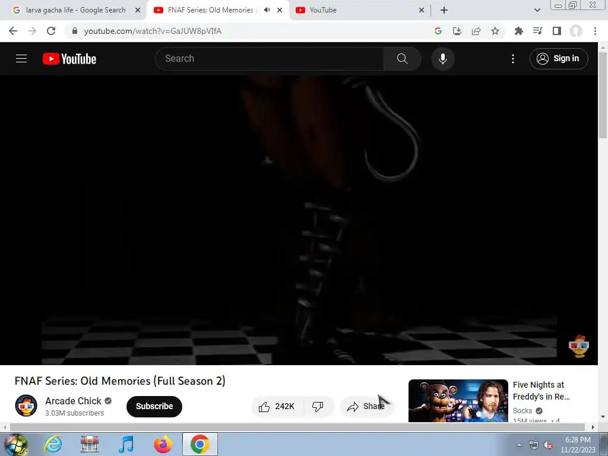Show hidden system tray icons
This screenshot has height=456, width=608.
519,445
